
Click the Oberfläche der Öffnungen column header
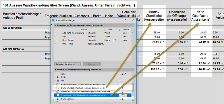[x=177, y=16]
